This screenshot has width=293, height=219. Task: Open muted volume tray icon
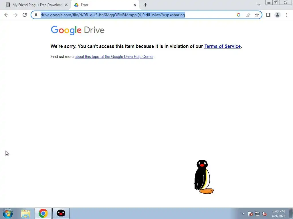click(x=264, y=214)
